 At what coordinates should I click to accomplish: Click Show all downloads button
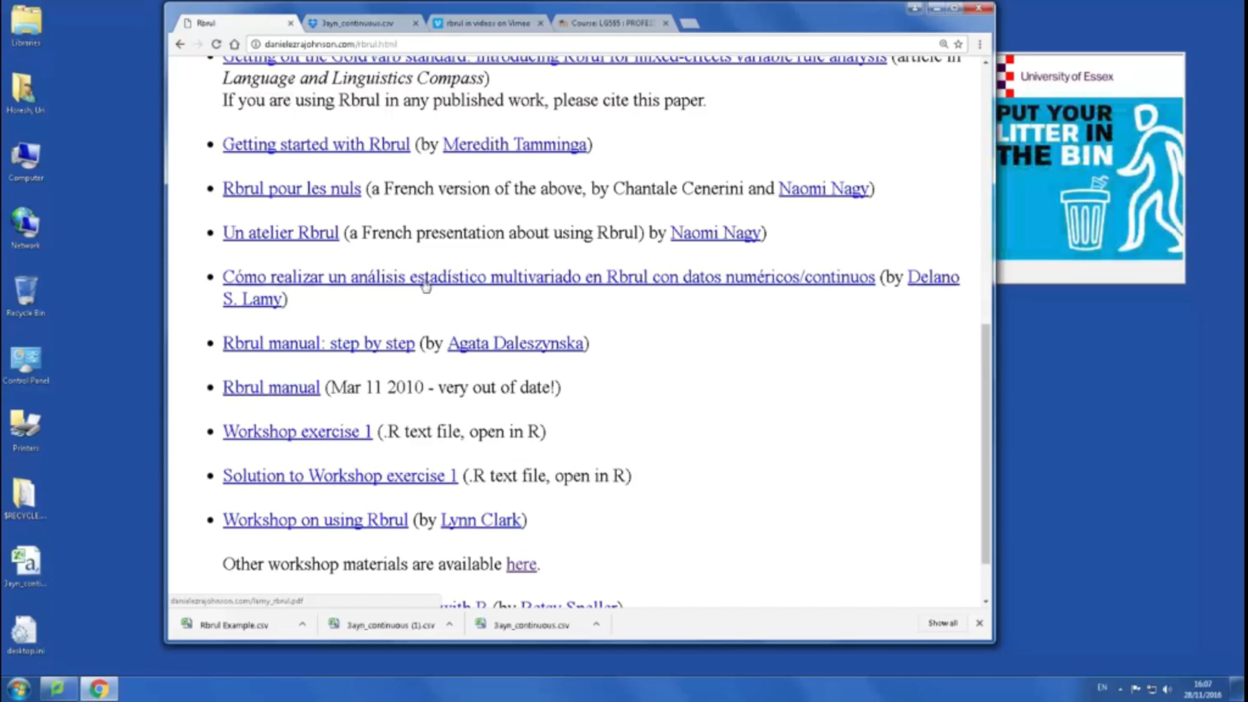coord(942,623)
